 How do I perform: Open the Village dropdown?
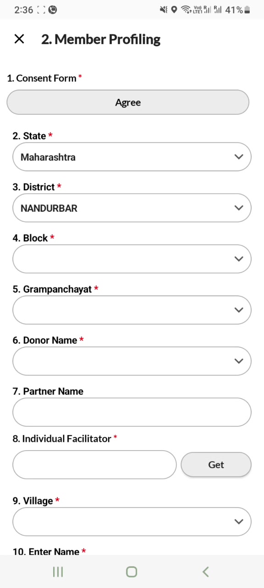(132, 521)
